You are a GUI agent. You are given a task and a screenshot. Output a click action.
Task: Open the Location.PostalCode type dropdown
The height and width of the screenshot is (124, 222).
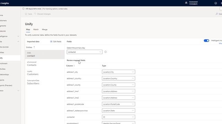(119, 104)
